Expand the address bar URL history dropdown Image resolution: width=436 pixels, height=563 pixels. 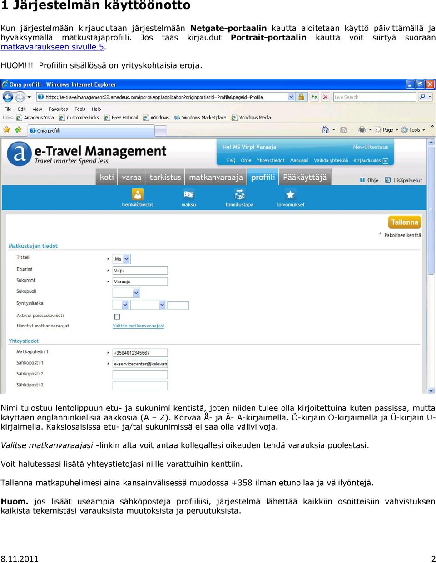point(291,97)
